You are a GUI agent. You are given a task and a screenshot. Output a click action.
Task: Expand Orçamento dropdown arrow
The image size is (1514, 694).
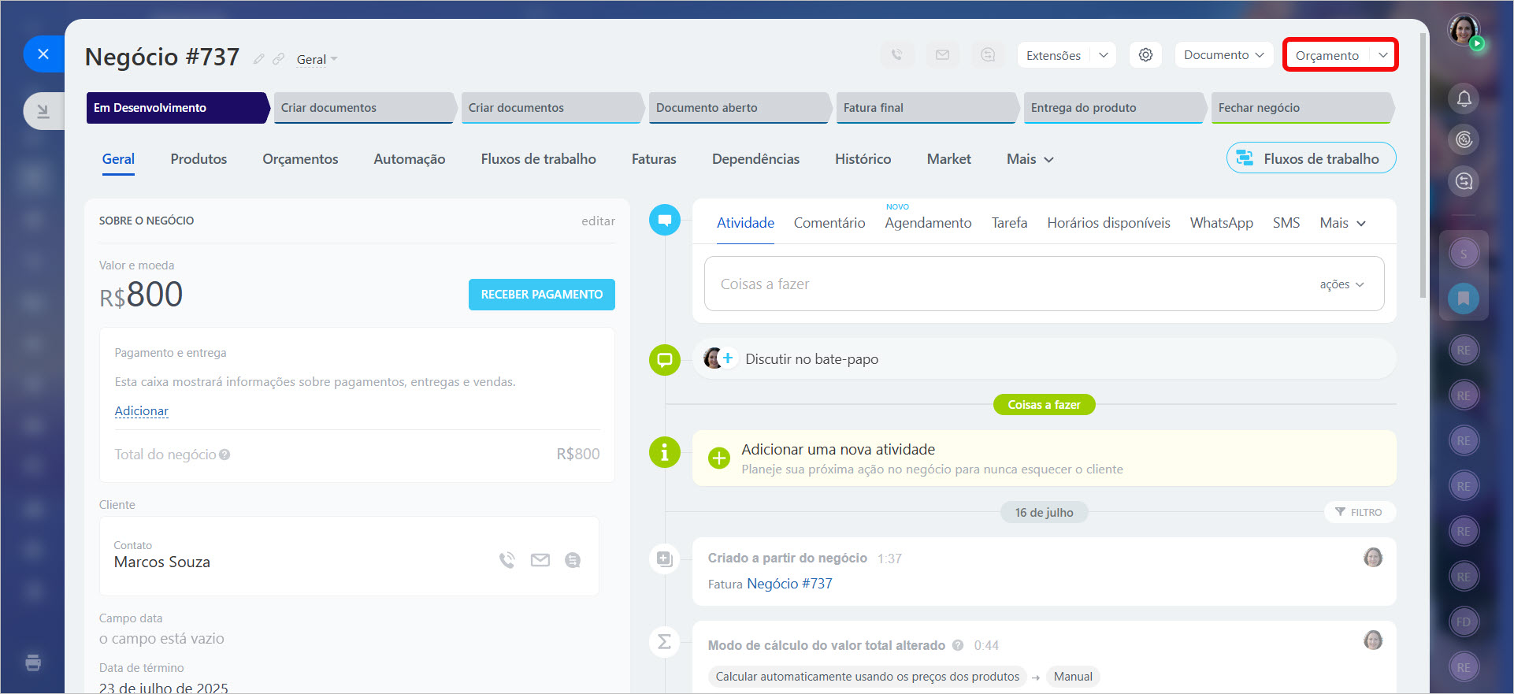1382,55
